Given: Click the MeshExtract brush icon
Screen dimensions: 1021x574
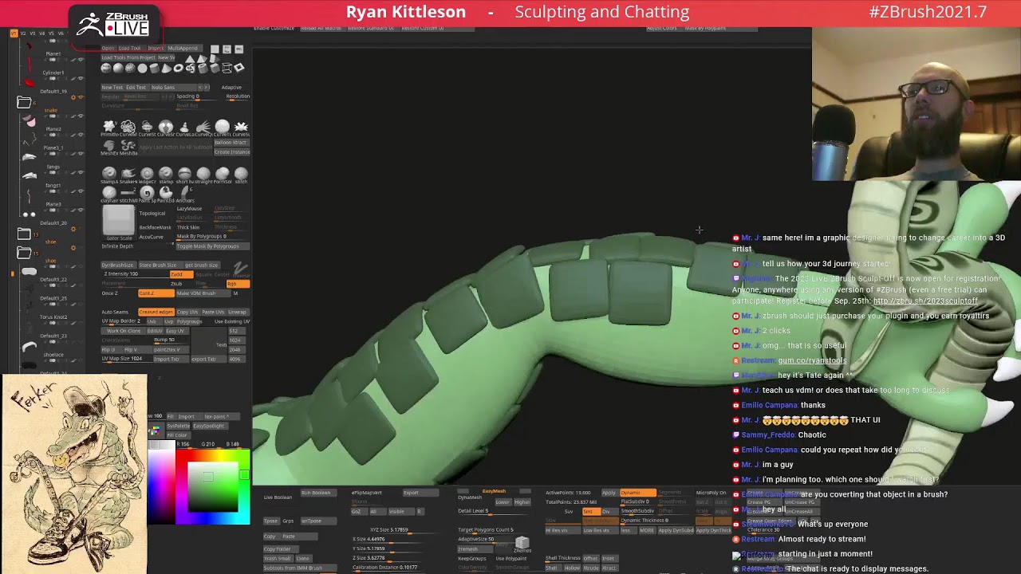Looking at the screenshot, I should click(109, 146).
